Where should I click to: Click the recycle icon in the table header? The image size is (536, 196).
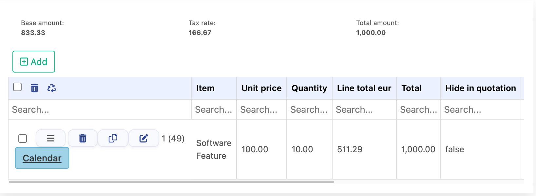(52, 88)
